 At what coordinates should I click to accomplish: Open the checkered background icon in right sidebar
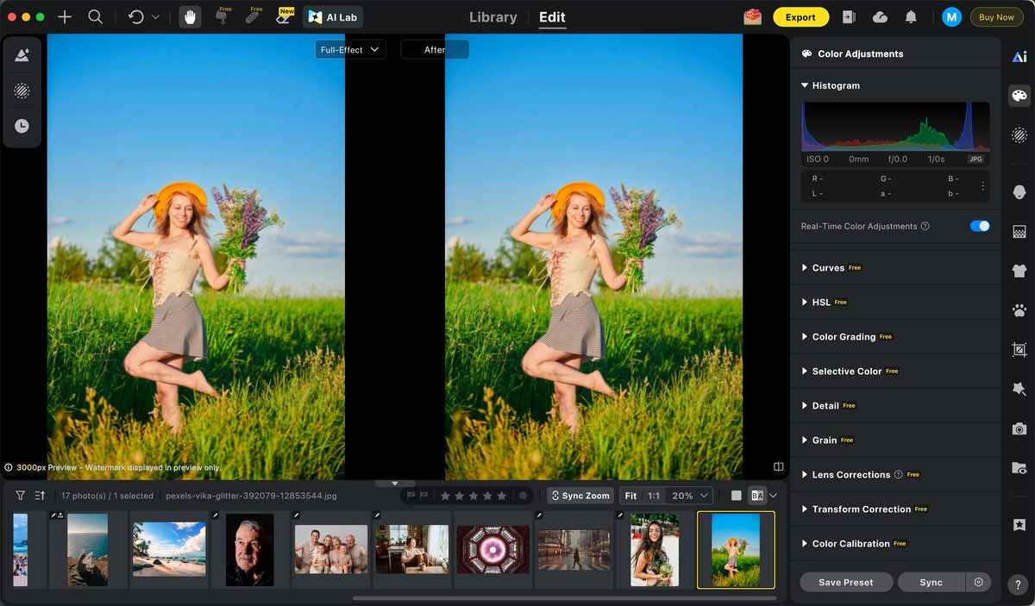(x=1019, y=232)
